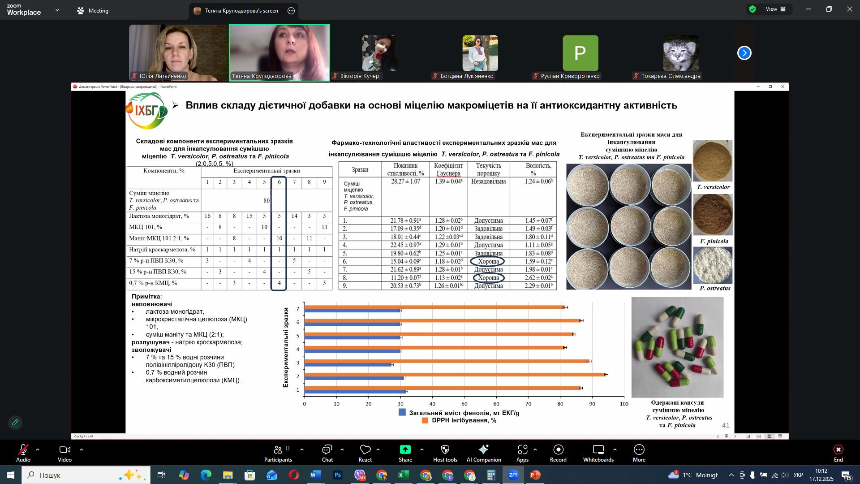Click the annotation pencil icon
Screen dimensions: 860x484
tap(15, 423)
